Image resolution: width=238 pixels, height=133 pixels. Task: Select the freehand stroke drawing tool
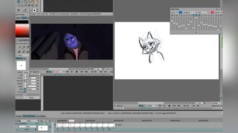[19, 2]
